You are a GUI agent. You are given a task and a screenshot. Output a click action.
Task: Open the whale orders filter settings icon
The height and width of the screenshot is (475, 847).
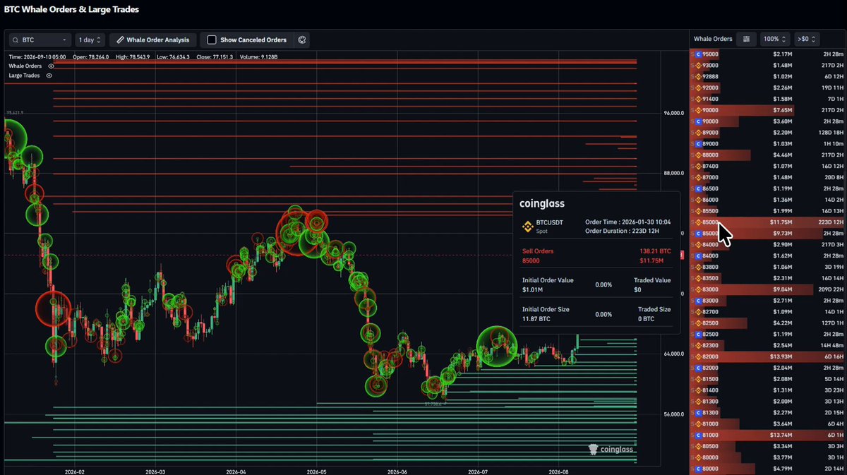746,39
